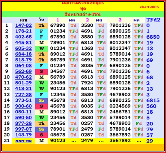Select the 727-38 link
Image resolution: width=166 pixels, height=153 pixels.
[x=24, y=94]
